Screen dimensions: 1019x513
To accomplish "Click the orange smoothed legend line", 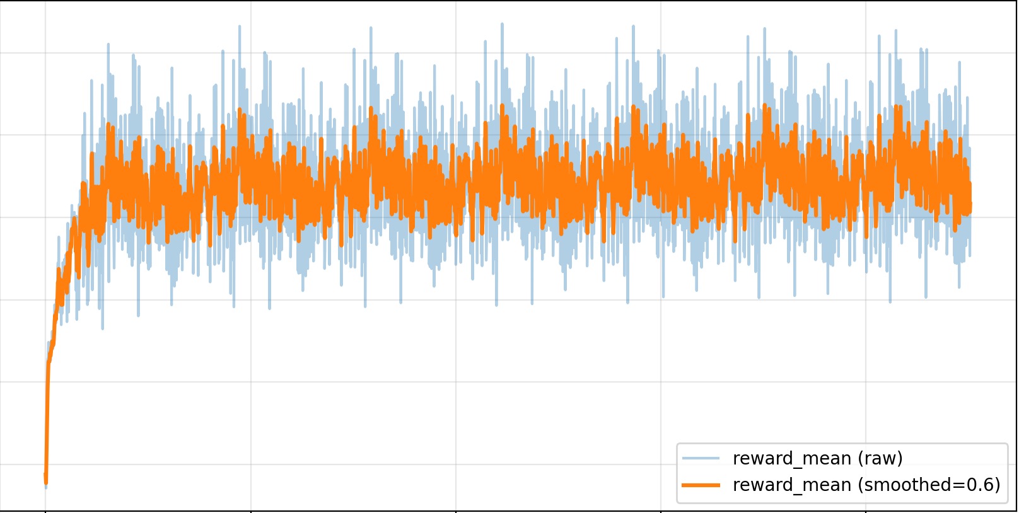I will click(x=701, y=485).
